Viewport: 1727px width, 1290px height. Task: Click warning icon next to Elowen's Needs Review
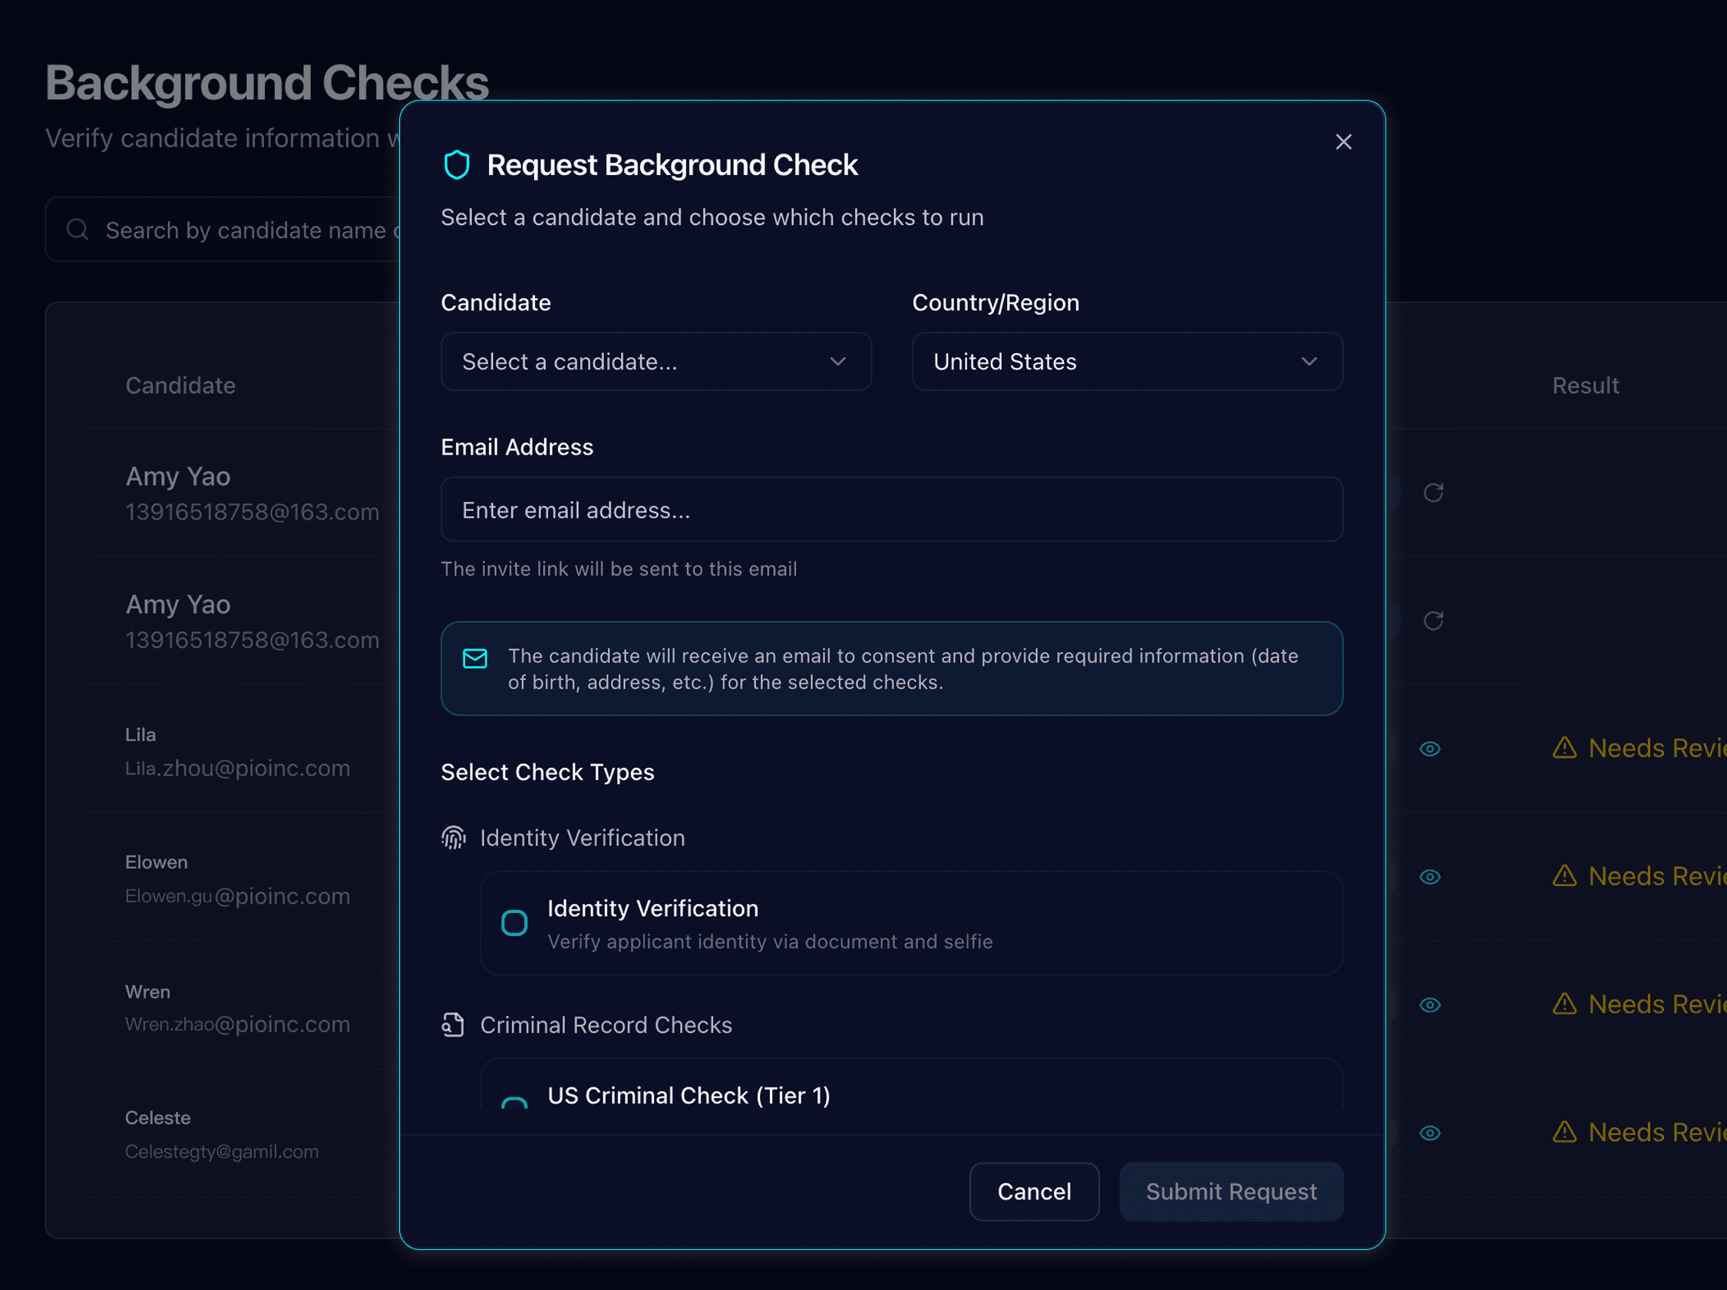(1564, 876)
